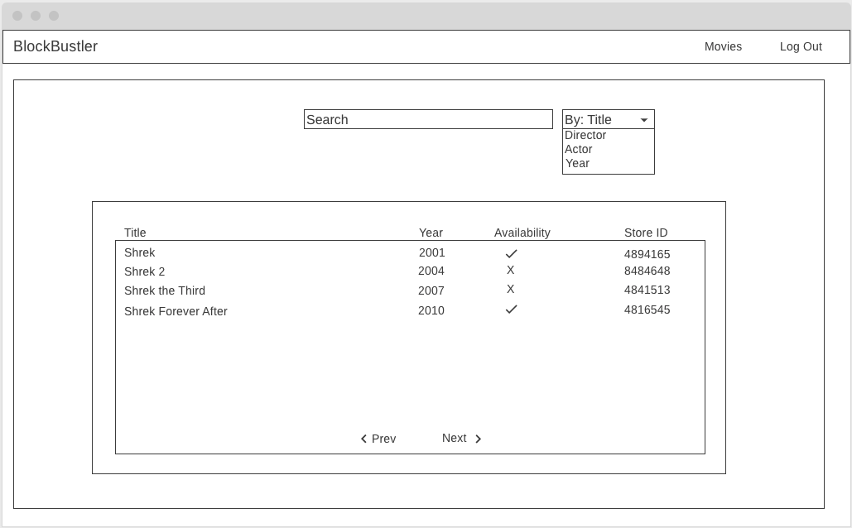Click the X availability icon for Shrek 2

(x=510, y=270)
